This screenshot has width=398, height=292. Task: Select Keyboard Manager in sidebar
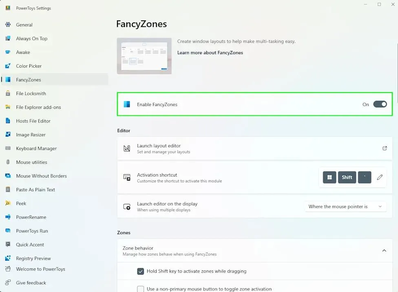tap(36, 148)
